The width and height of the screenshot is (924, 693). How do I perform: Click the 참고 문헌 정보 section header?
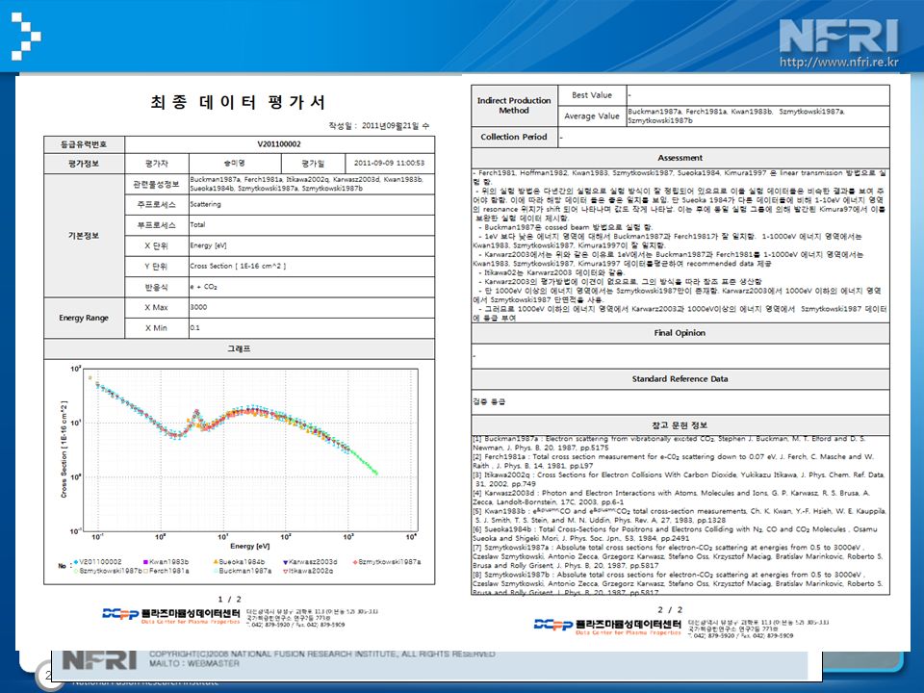click(x=680, y=424)
